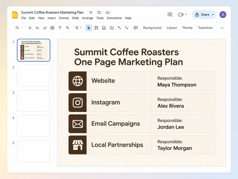Screen dimensions: 238x179
Task: Click the globe icon in Website row
Action: click(78, 81)
